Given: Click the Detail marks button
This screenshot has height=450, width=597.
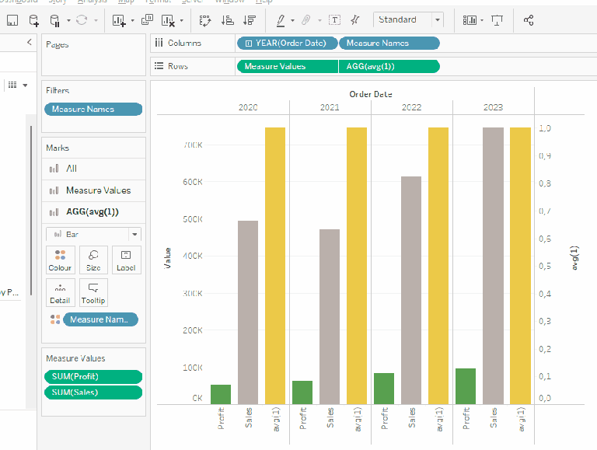Looking at the screenshot, I should [60, 292].
